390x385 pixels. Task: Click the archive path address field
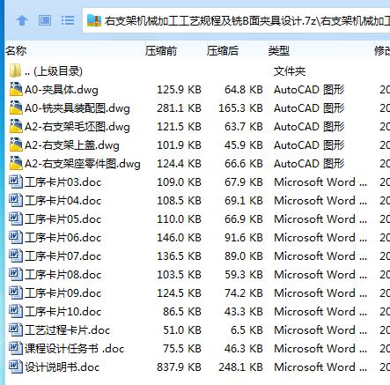pyautogui.click(x=237, y=20)
